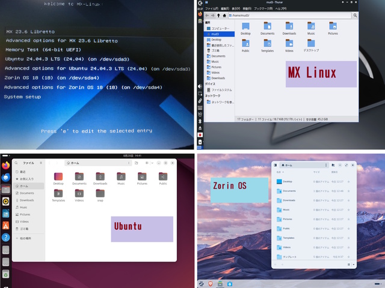Click the eject icon in MX panel
The image size is (385, 288).
200,128
